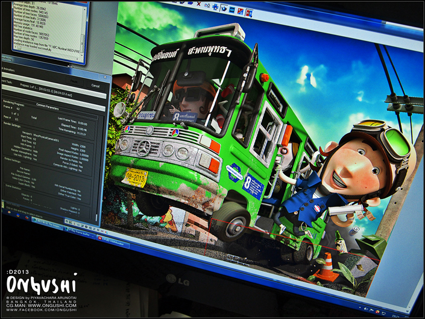Cancel the rendering in the progress dialog
Viewport: 425px width, 319px height.
click(x=95, y=86)
